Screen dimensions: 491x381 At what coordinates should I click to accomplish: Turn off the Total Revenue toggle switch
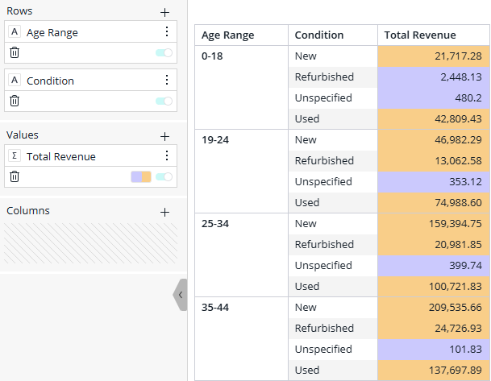point(164,177)
